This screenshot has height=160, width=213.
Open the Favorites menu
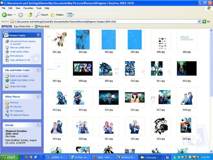(x=28, y=8)
